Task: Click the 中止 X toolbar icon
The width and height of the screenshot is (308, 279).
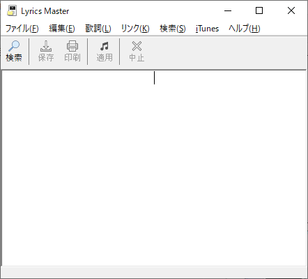Action: 137,52
